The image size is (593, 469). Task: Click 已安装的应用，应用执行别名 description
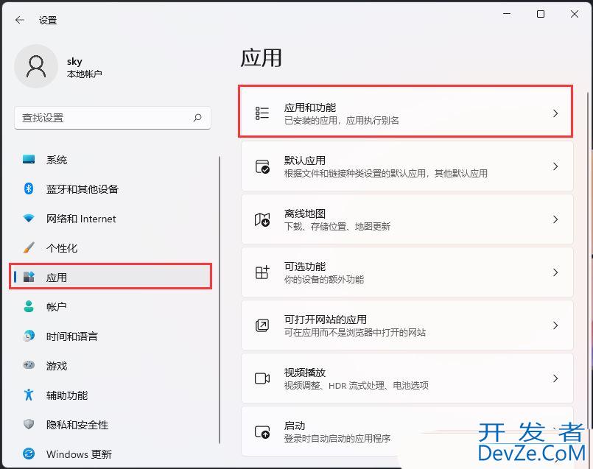click(341, 120)
